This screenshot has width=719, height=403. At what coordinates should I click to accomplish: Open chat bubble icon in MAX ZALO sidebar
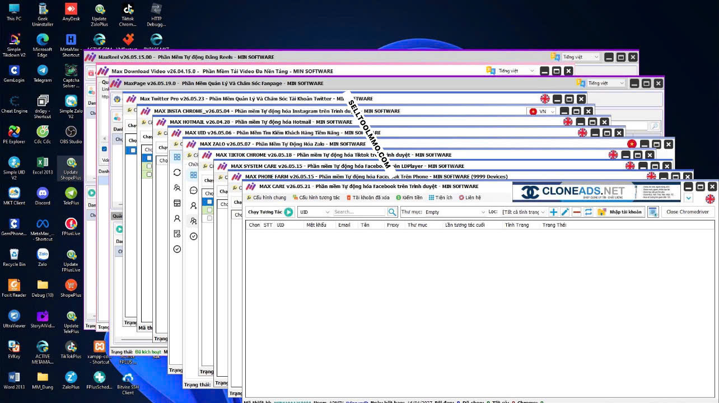[193, 191]
